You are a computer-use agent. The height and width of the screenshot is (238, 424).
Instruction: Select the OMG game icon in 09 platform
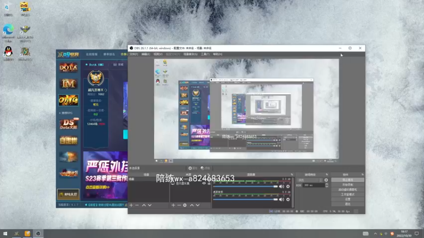(68, 100)
